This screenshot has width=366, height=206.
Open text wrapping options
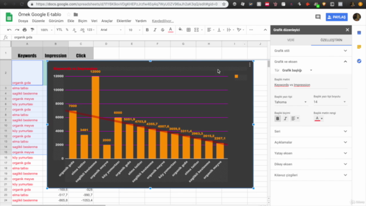[x=230, y=30]
